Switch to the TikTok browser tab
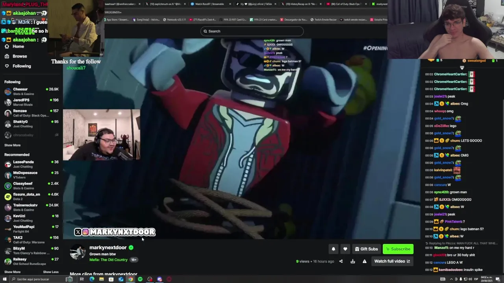Screen dimensions: 504x283 point(257,4)
